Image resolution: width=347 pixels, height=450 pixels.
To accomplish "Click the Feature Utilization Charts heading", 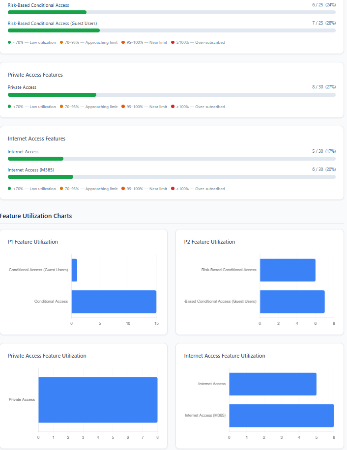I will click(36, 216).
